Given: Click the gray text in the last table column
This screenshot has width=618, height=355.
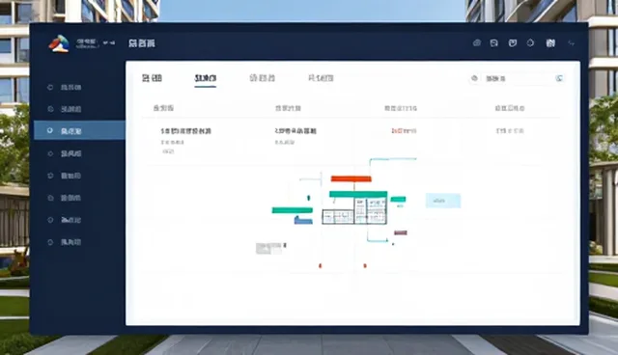Looking at the screenshot, I should [x=510, y=130].
